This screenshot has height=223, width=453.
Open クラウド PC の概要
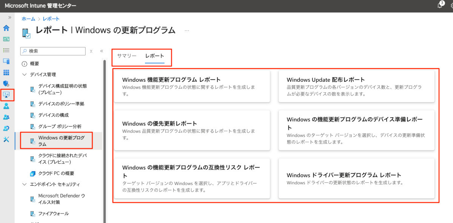(56, 173)
